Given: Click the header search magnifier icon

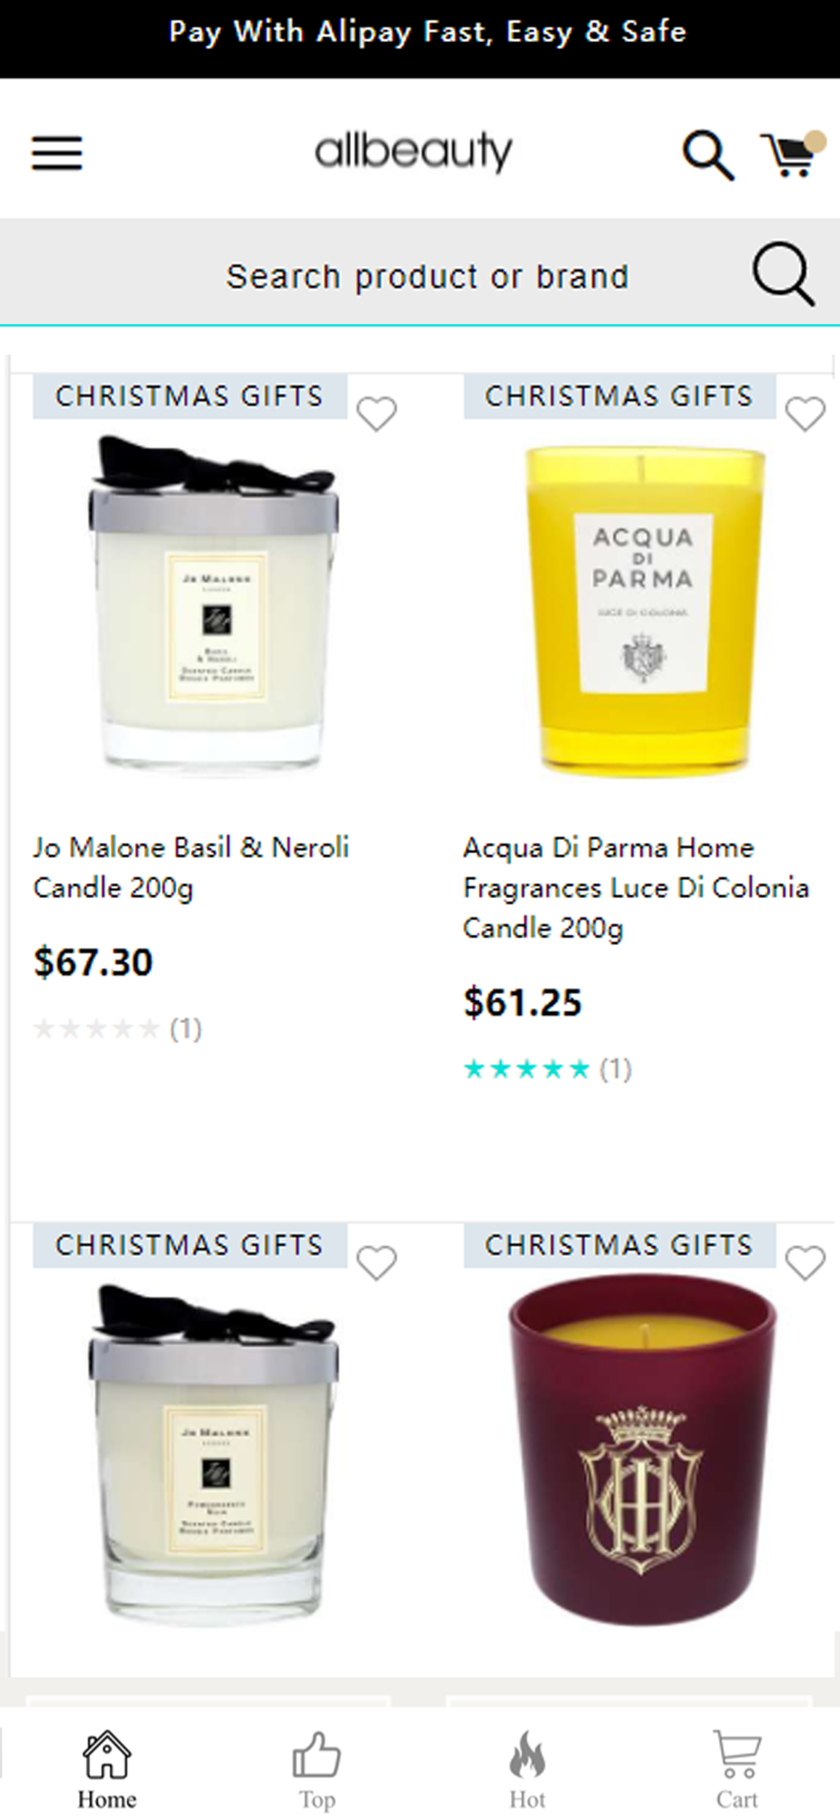Looking at the screenshot, I should [x=708, y=155].
